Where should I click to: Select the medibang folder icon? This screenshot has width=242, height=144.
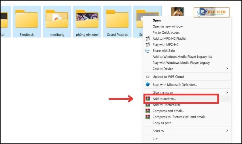point(57,19)
